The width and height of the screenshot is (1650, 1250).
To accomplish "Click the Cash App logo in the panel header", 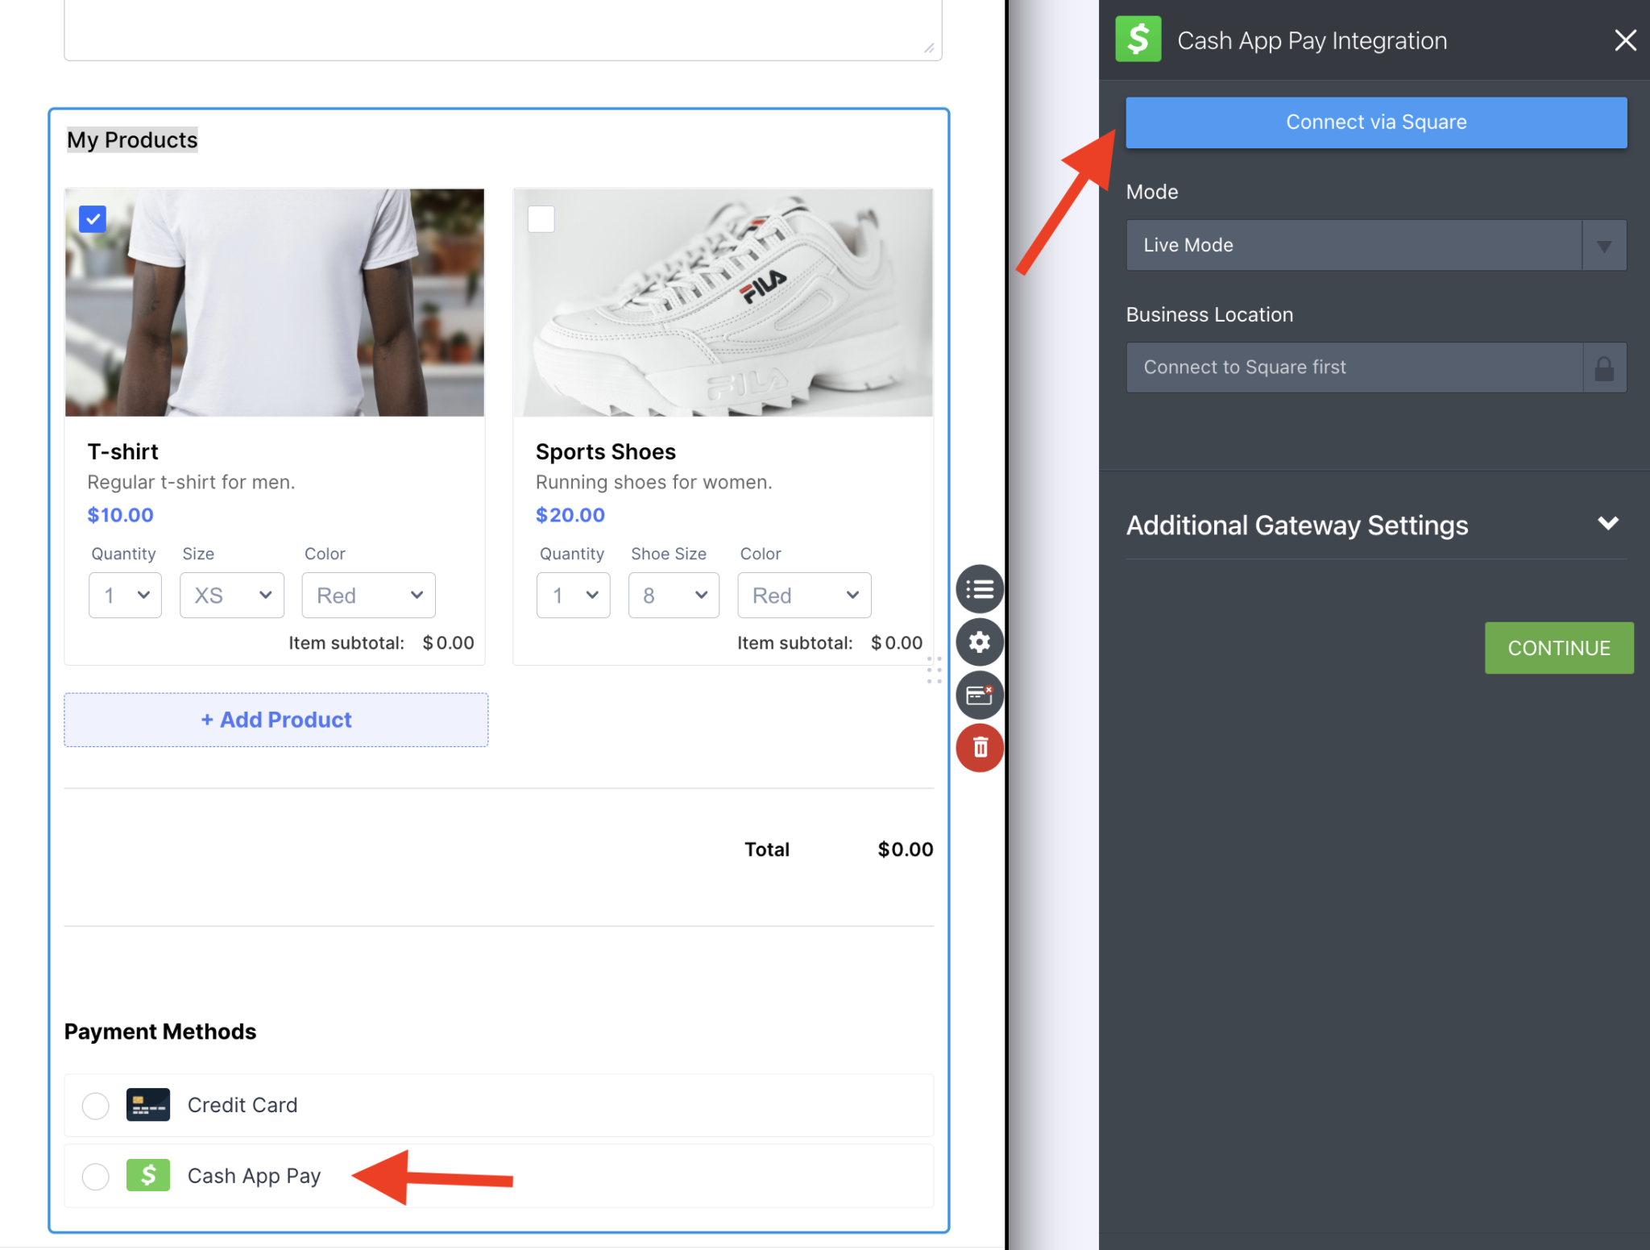I will [1138, 39].
